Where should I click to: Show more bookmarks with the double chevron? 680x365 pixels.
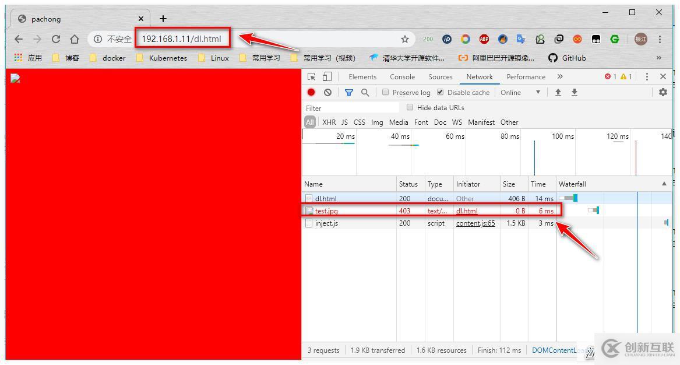click(x=659, y=58)
